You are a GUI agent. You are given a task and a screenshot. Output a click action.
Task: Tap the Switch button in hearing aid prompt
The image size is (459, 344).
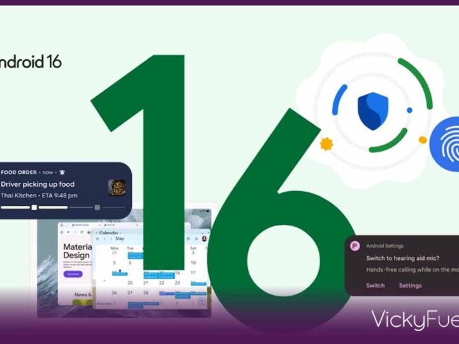point(375,285)
